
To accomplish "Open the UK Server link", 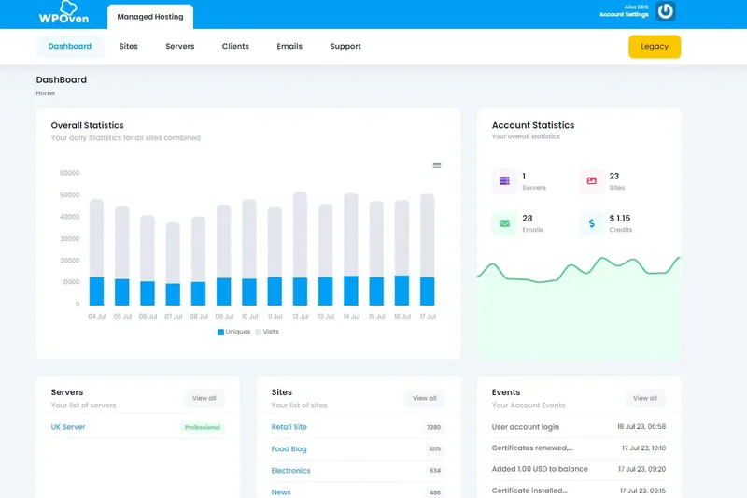I will click(68, 427).
